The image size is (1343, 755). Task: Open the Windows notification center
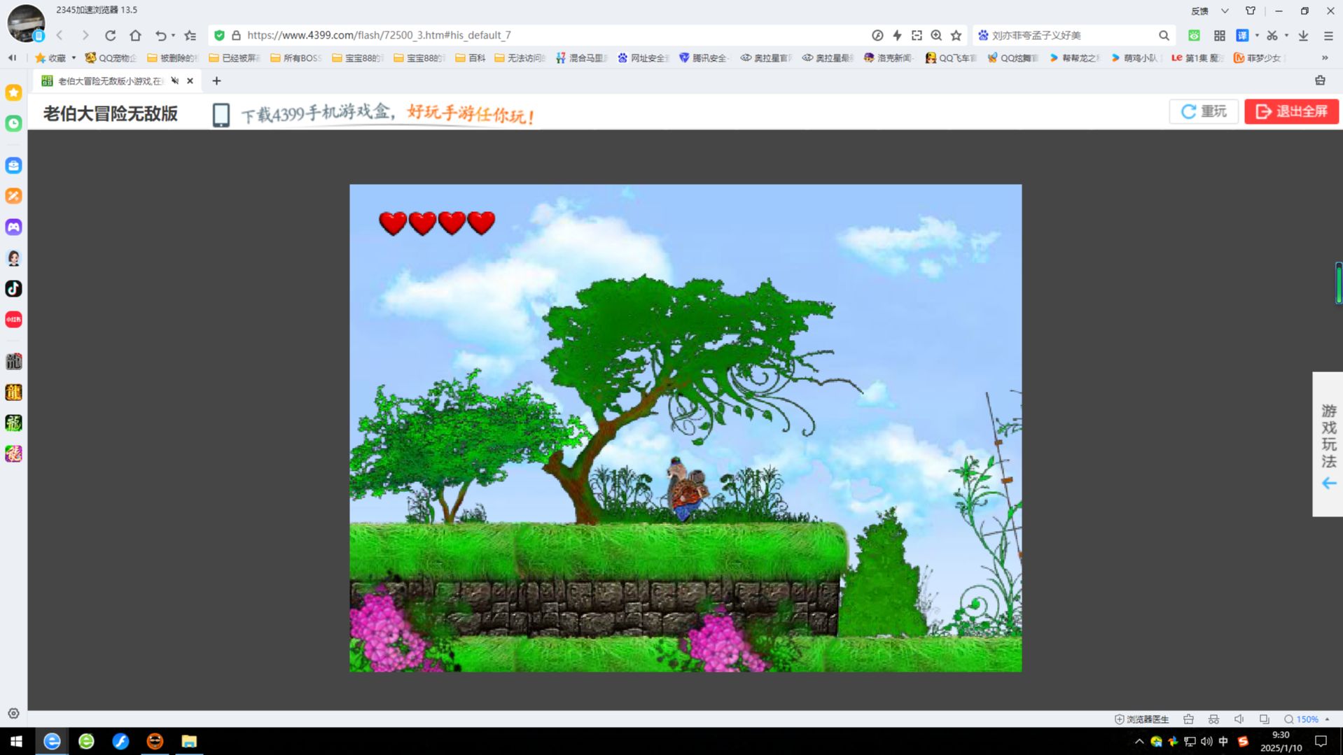point(1321,741)
